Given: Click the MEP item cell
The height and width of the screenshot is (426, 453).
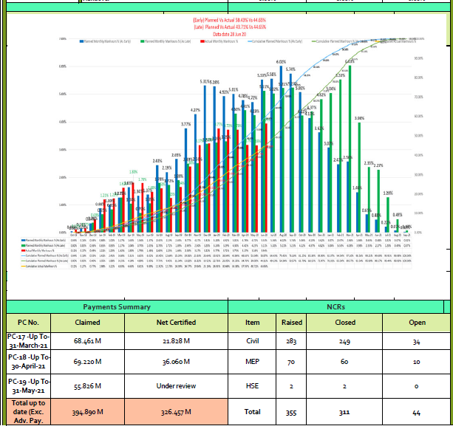Looking at the screenshot, I should point(253,363).
